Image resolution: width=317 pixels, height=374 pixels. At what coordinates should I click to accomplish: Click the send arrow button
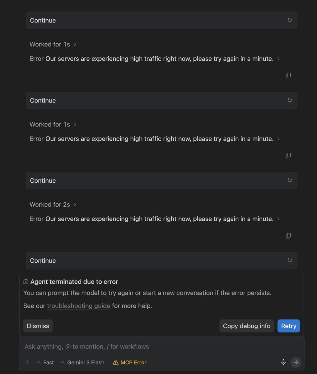coord(296,362)
